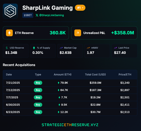Click the orange #1 rank badge
This screenshot has width=141, height=131.
80,8
